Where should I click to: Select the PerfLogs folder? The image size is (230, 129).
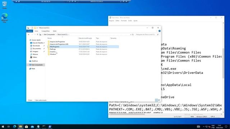(53, 49)
